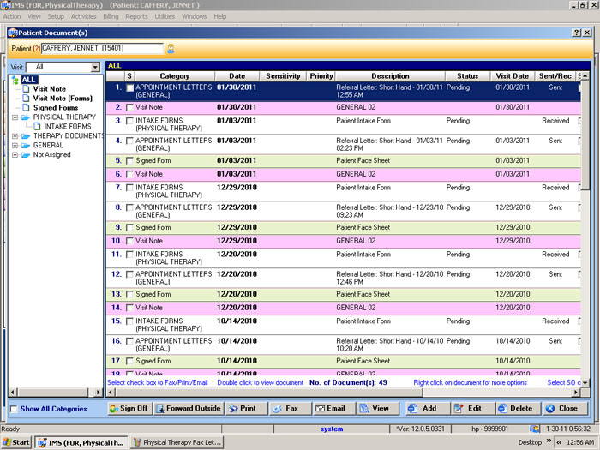Open the Reports menu

click(x=136, y=16)
